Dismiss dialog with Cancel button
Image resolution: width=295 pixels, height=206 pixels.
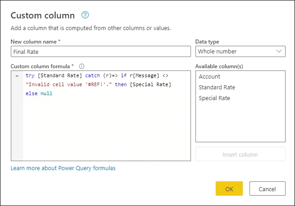[x=268, y=188]
